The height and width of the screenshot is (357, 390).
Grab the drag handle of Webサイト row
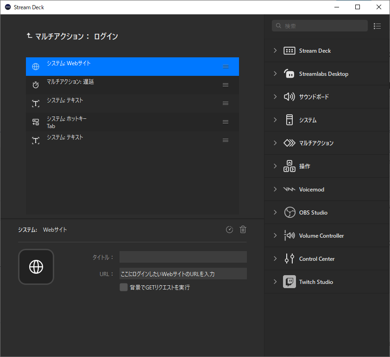click(226, 67)
